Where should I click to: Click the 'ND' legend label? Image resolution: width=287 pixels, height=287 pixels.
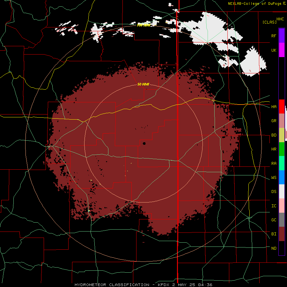(274, 248)
